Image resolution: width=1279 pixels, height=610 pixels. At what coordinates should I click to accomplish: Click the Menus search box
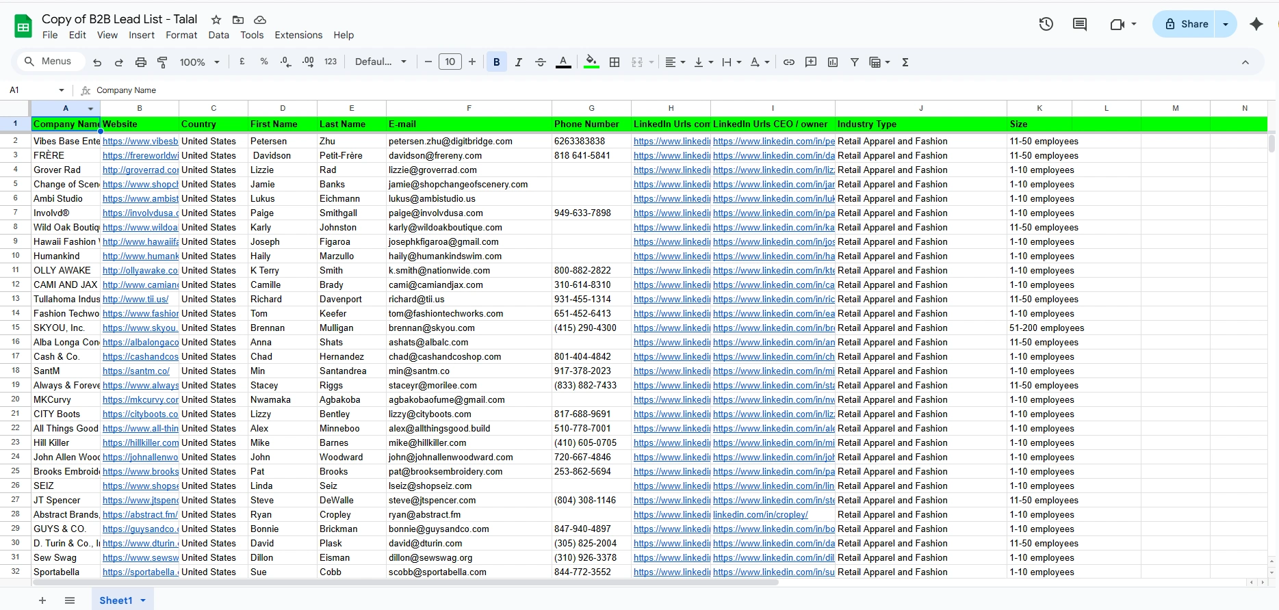point(50,62)
